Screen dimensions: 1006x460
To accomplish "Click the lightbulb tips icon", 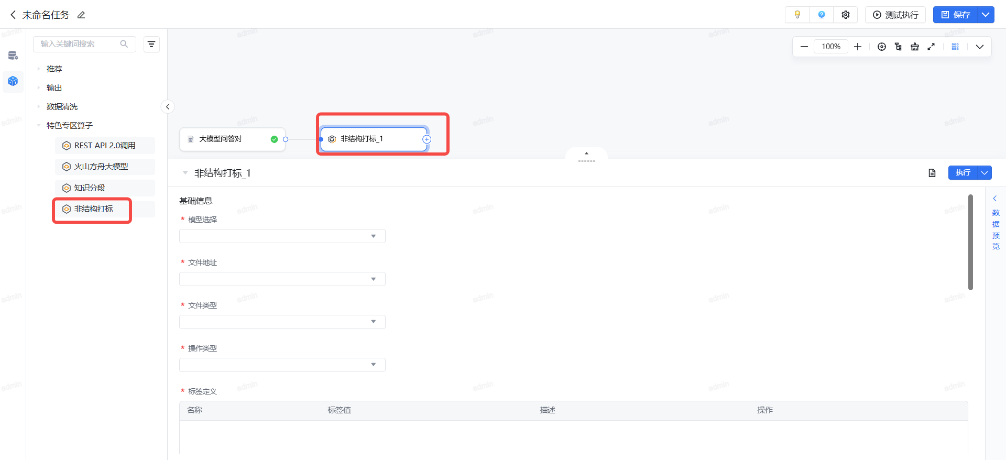I will (x=797, y=15).
